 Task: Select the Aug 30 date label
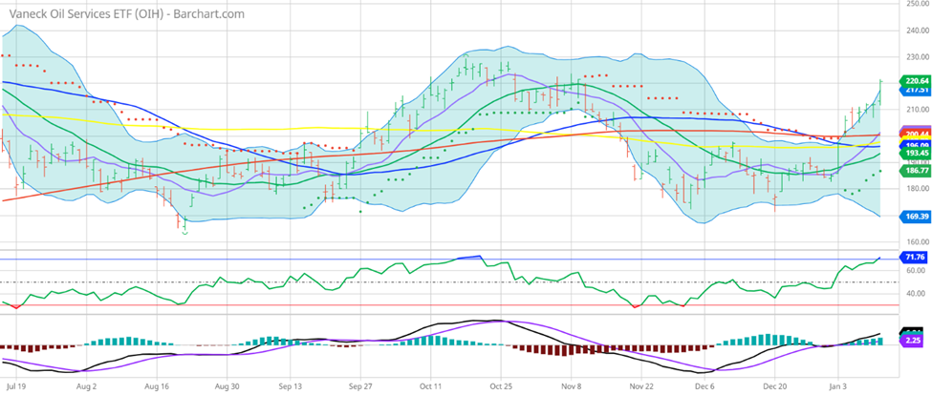[228, 385]
